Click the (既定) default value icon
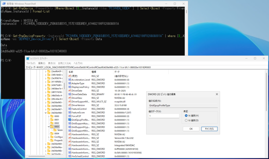This screenshot has width=269, height=159. [x=70, y=76]
